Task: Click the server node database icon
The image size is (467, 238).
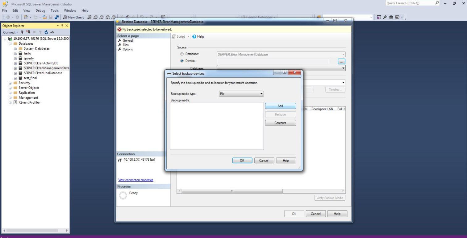Action: tap(10, 39)
